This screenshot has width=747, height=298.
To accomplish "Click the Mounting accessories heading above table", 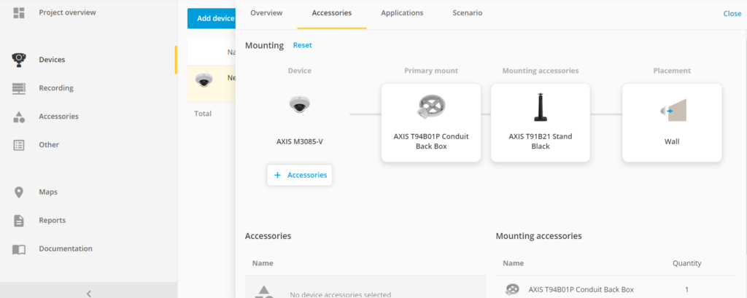I will click(x=539, y=236).
